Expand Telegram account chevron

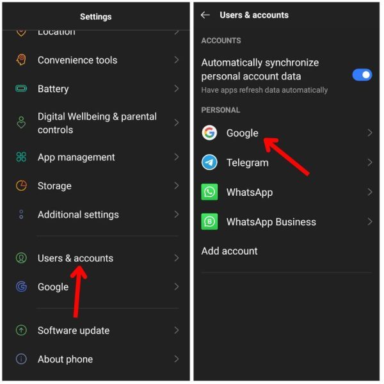[370, 163]
